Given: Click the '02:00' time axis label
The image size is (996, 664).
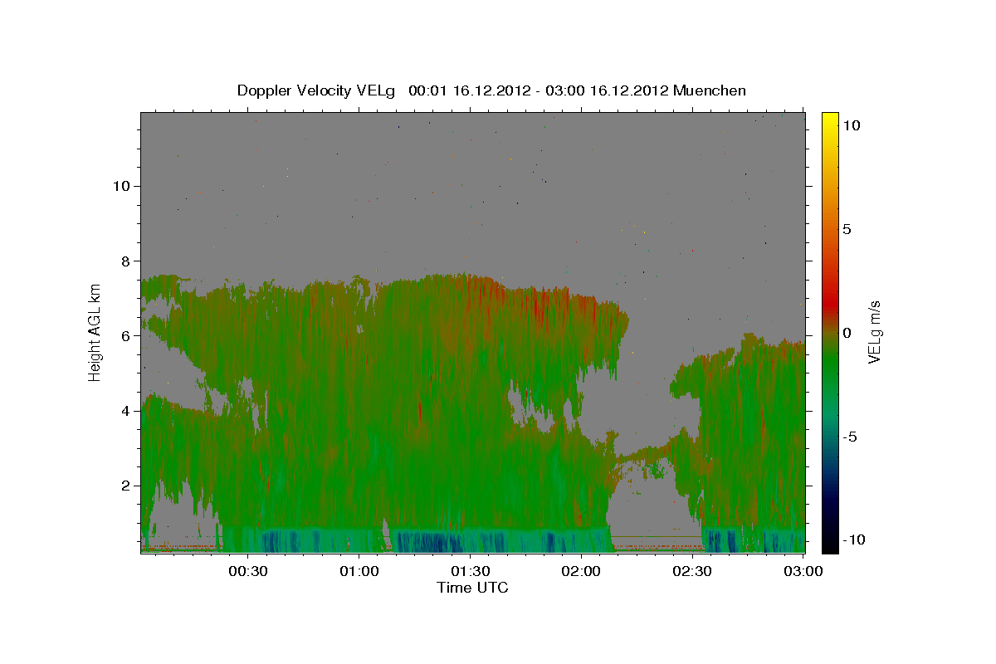Looking at the screenshot, I should click(581, 571).
